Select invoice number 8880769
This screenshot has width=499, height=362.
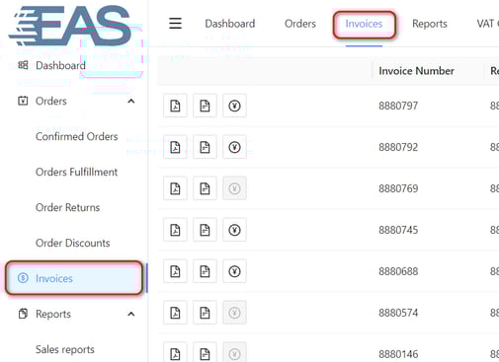coord(398,188)
